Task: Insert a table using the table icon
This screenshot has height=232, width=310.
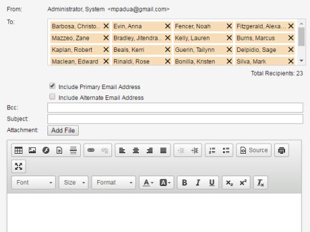Action: click(x=19, y=151)
